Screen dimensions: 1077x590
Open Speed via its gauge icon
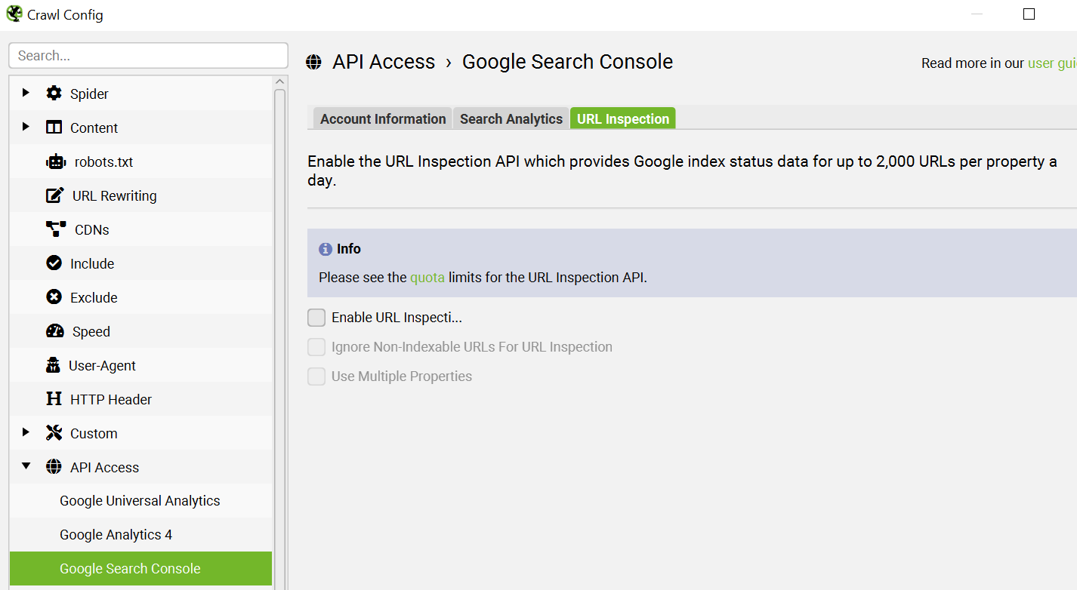click(x=55, y=331)
